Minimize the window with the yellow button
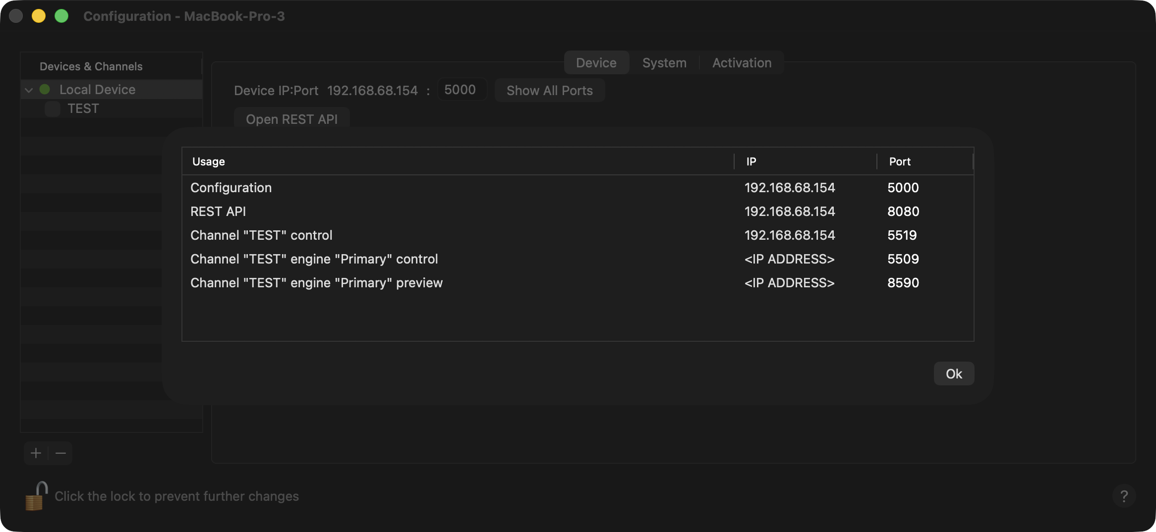Screen dimensions: 1156x532 click(39, 16)
